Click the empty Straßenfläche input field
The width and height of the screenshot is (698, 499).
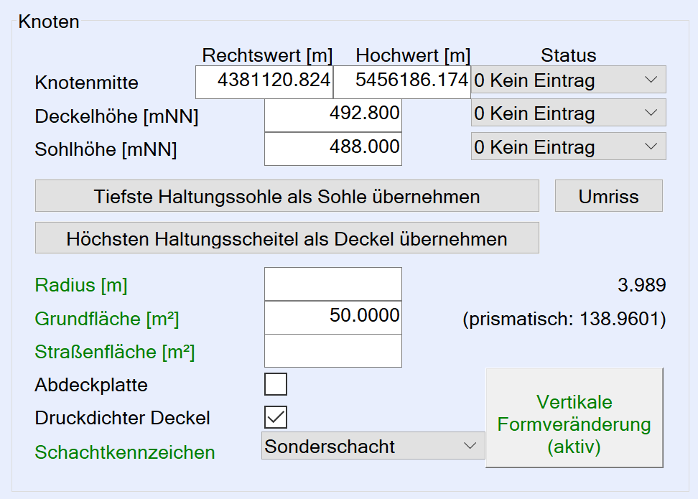(x=332, y=350)
